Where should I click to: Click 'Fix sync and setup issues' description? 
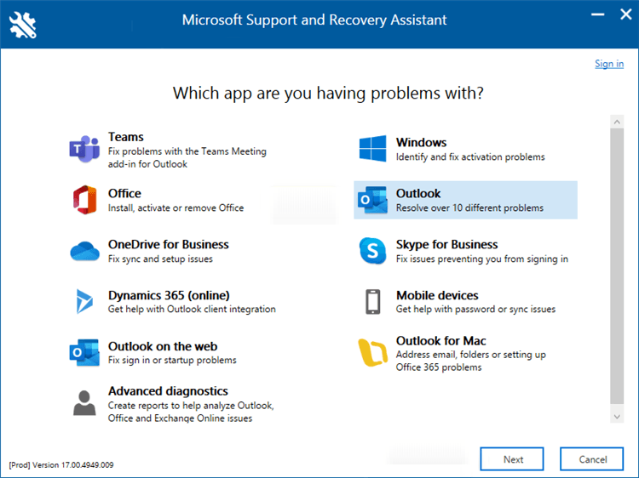coord(160,259)
